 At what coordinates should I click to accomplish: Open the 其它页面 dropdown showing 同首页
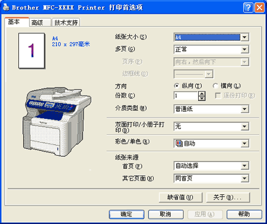click(x=211, y=178)
